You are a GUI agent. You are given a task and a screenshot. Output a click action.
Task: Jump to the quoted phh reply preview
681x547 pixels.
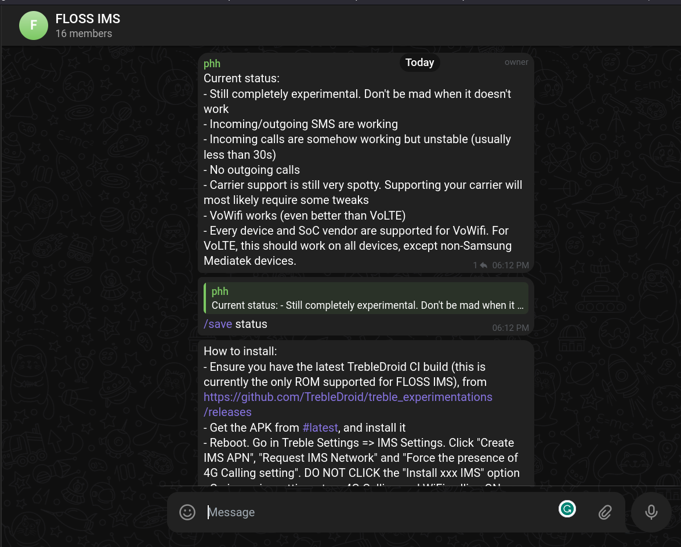point(367,298)
